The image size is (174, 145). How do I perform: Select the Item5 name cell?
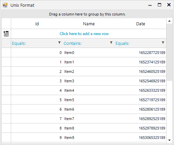[89, 100]
